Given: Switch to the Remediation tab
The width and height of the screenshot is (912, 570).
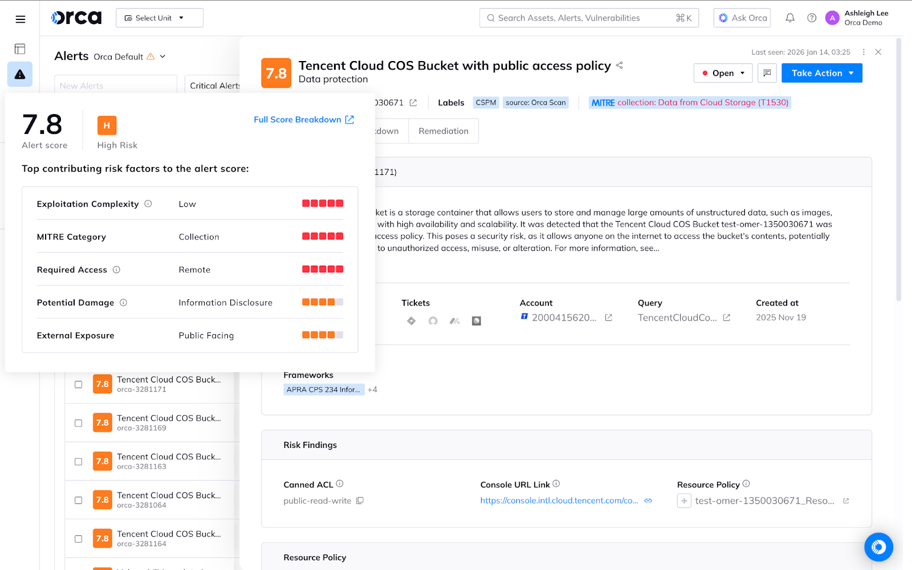Looking at the screenshot, I should pos(443,131).
